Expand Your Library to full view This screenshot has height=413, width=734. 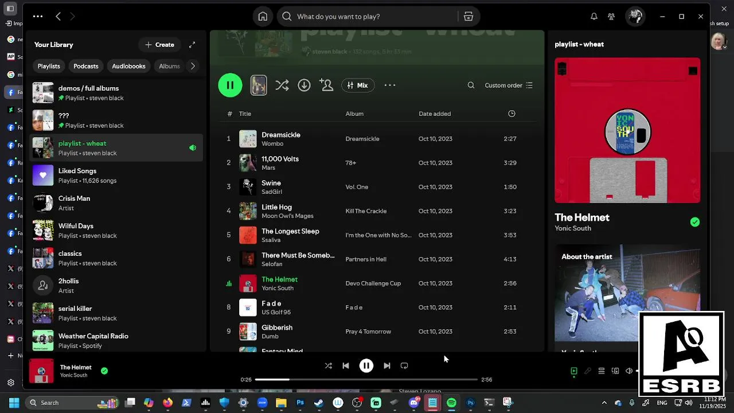click(192, 45)
